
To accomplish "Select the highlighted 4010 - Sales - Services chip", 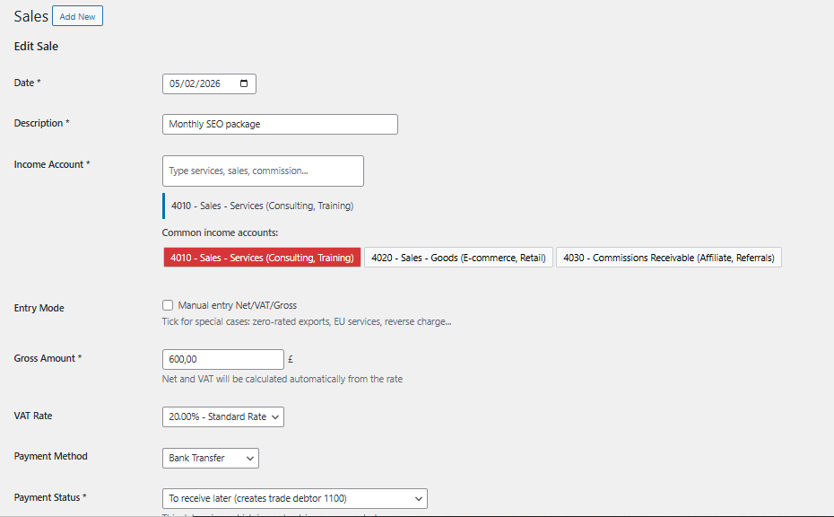I will (262, 257).
